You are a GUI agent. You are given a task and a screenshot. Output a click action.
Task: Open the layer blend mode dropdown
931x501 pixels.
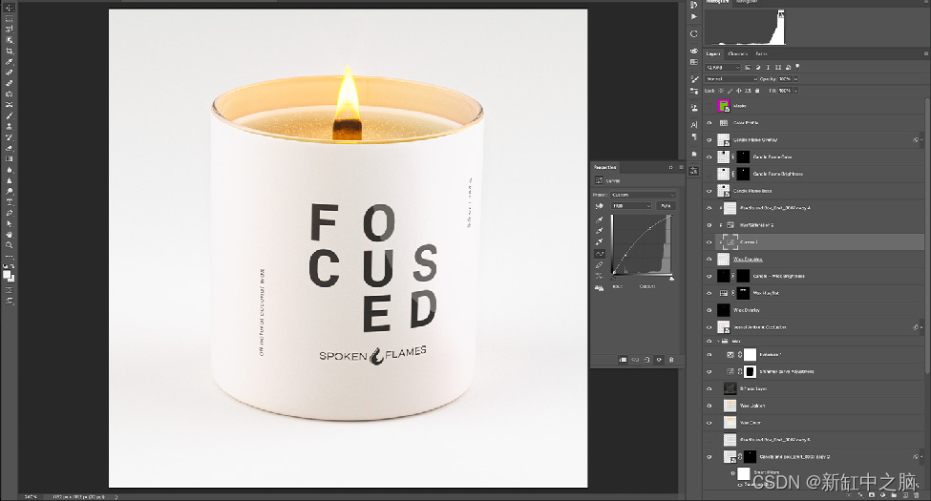(731, 79)
